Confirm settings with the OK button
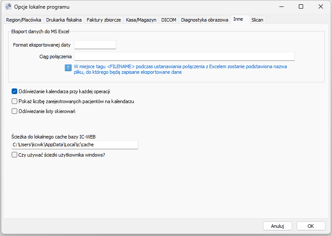This screenshot has height=236, width=332. pyautogui.click(x=310, y=226)
